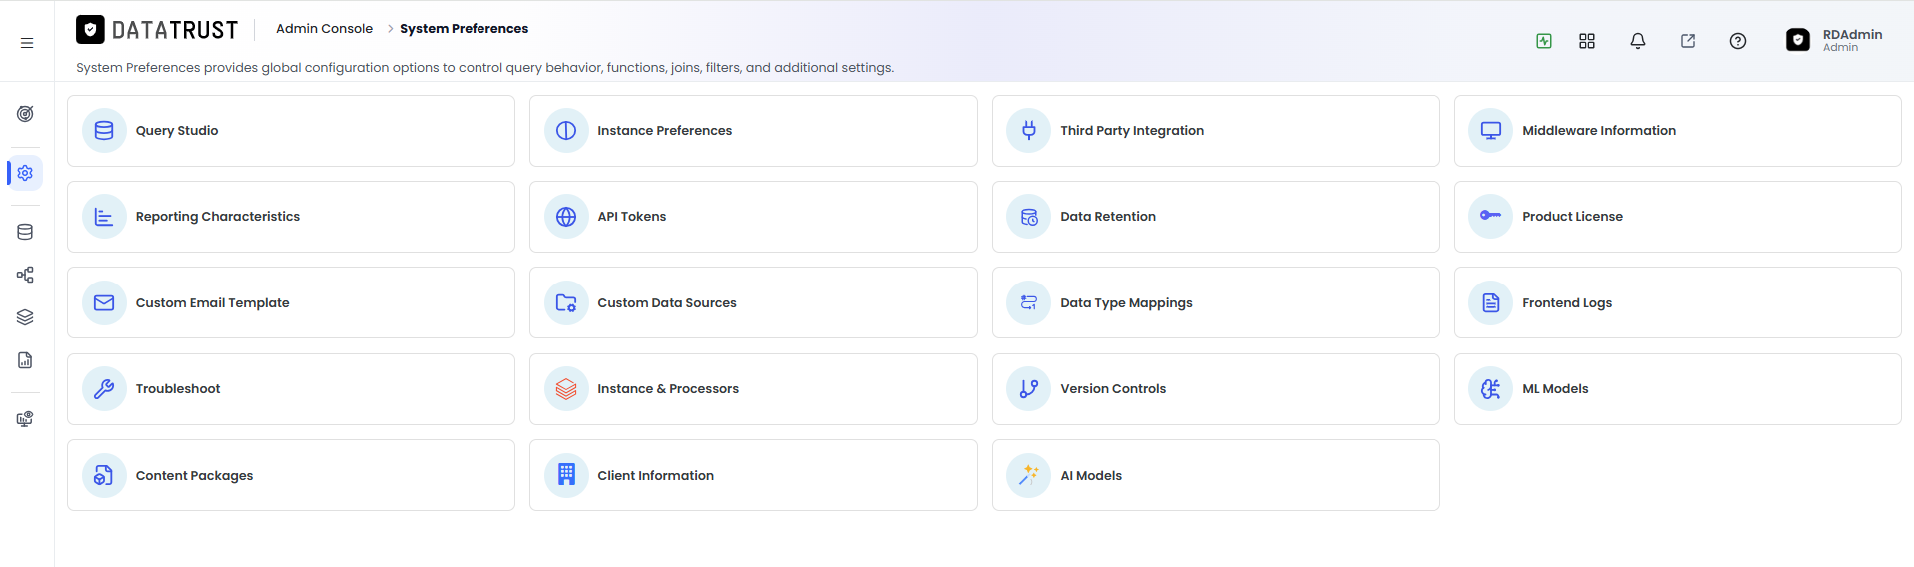Click the Data Retention icon
Viewport: 1914px width, 567px height.
click(x=1029, y=217)
